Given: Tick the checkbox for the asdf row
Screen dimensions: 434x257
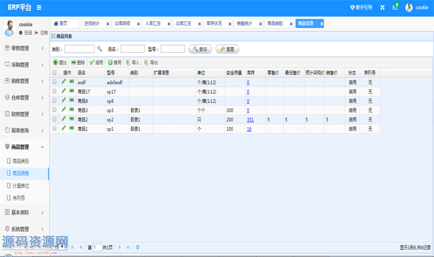Looking at the screenshot, I should 54,82.
